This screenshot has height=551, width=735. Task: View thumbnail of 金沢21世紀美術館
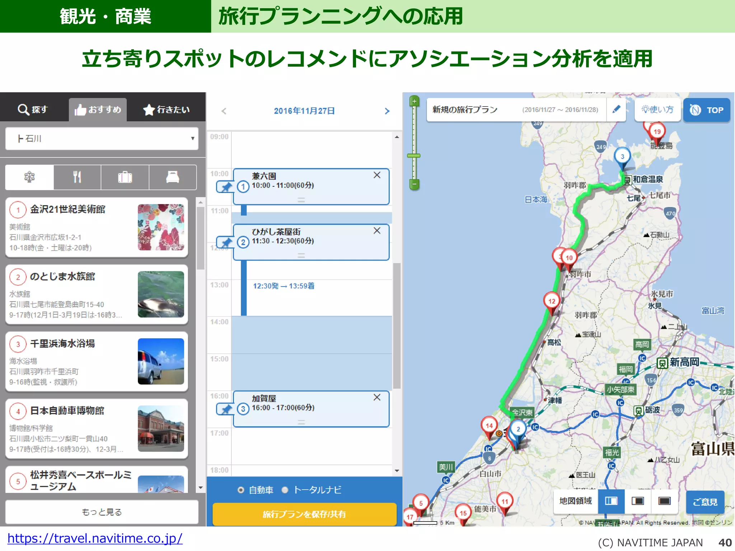[161, 227]
